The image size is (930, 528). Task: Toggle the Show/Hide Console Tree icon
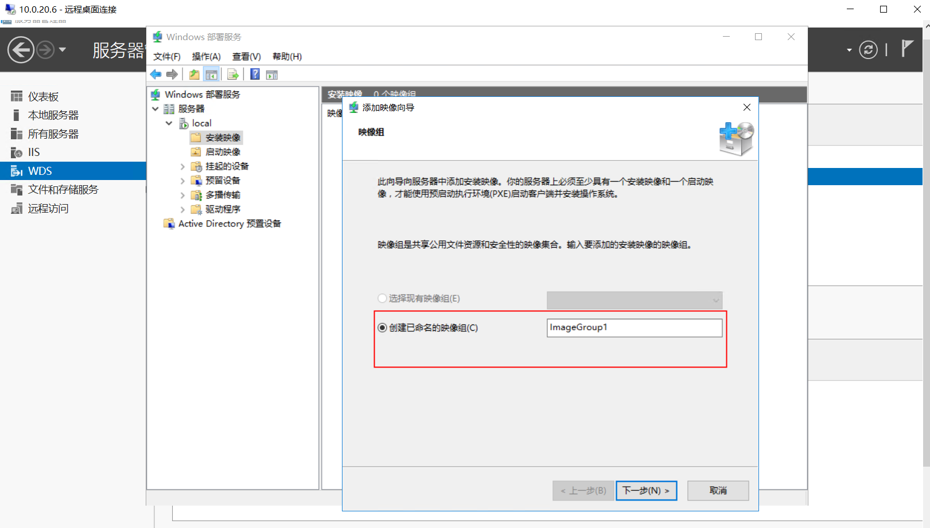pyautogui.click(x=212, y=74)
